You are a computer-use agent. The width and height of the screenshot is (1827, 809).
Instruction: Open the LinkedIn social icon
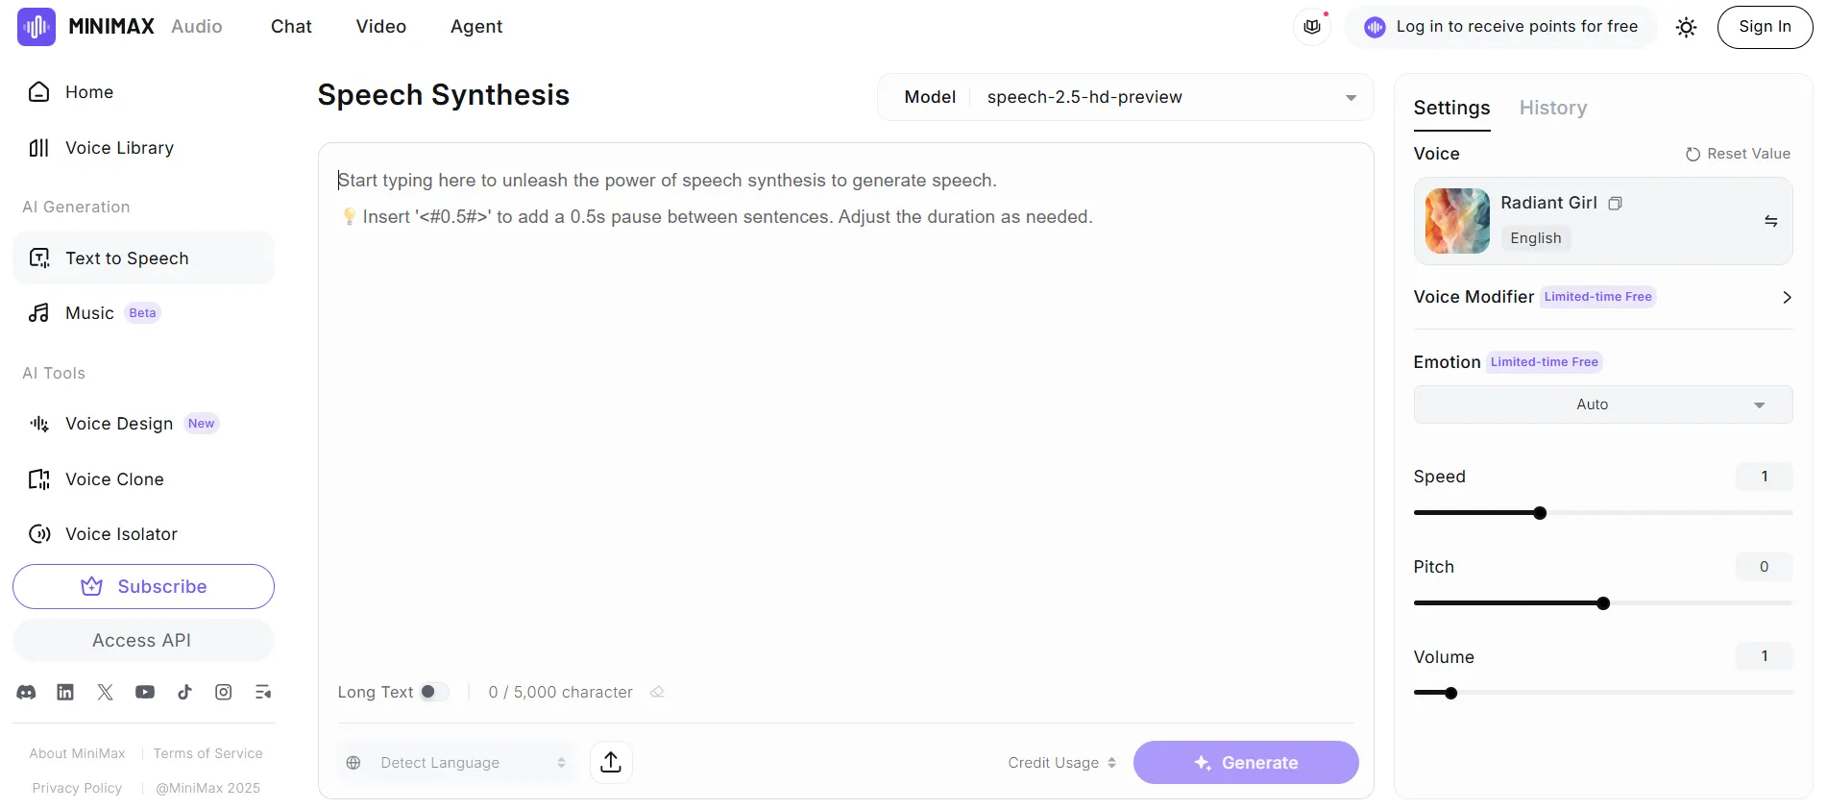pos(65,692)
